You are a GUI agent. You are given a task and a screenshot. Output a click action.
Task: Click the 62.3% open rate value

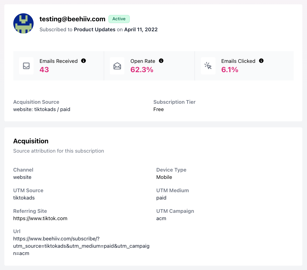point(142,70)
